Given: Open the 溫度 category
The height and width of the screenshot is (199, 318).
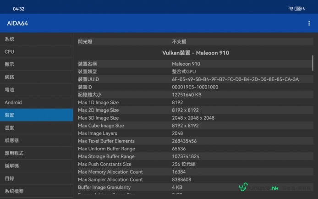Looking at the screenshot, I should [37, 128].
